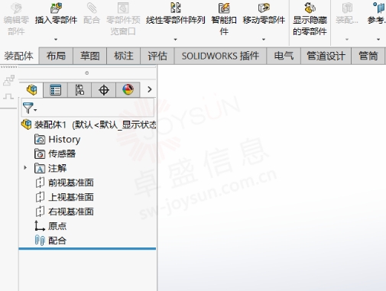Switch to the SOLIDWORKS 插件 tab
The image size is (386, 291).
click(220, 56)
